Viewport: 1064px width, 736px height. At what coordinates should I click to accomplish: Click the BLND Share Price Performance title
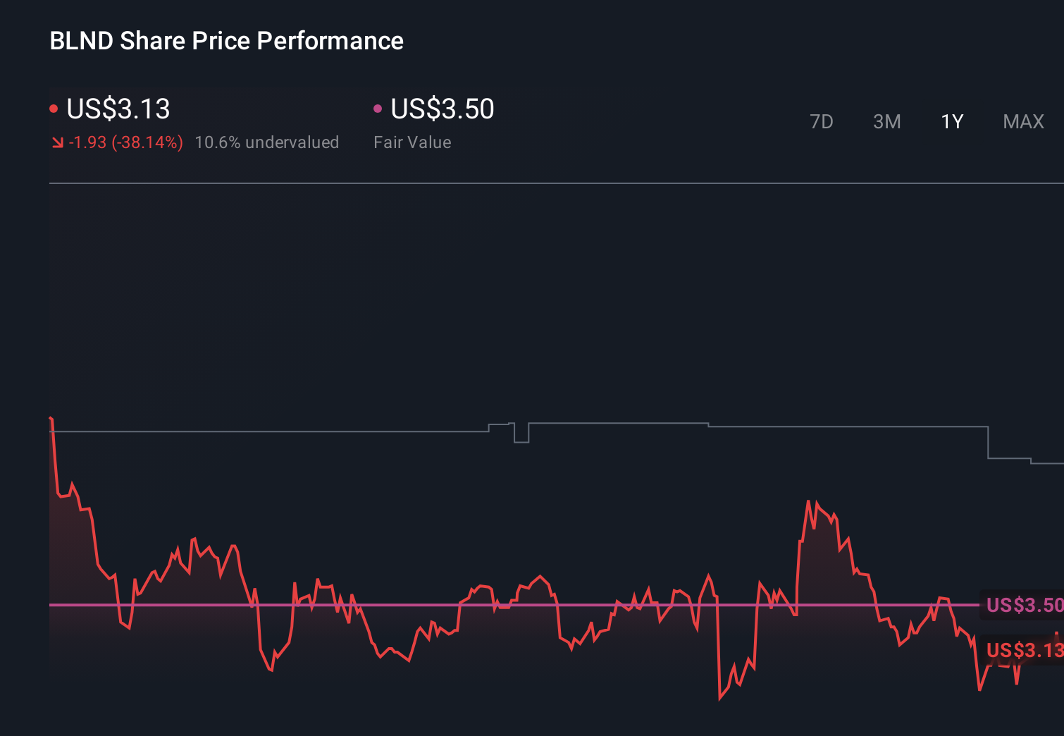(x=226, y=40)
